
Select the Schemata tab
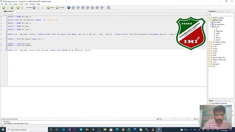coord(212,11)
